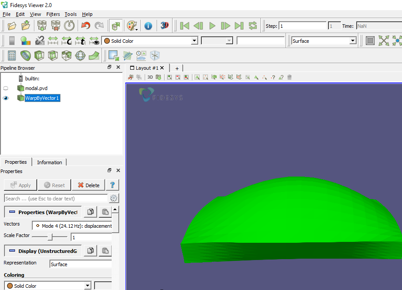This screenshot has height=290, width=402.
Task: Open the Surface representation dropdown
Action: (x=324, y=41)
